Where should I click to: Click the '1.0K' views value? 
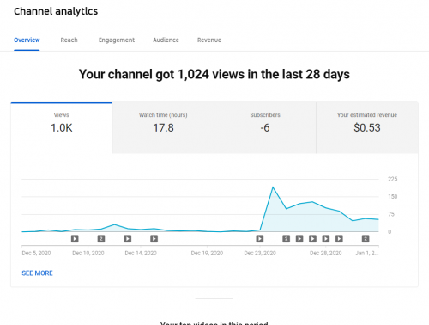(62, 128)
